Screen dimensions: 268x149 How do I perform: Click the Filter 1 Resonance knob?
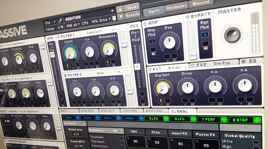tap(109, 50)
